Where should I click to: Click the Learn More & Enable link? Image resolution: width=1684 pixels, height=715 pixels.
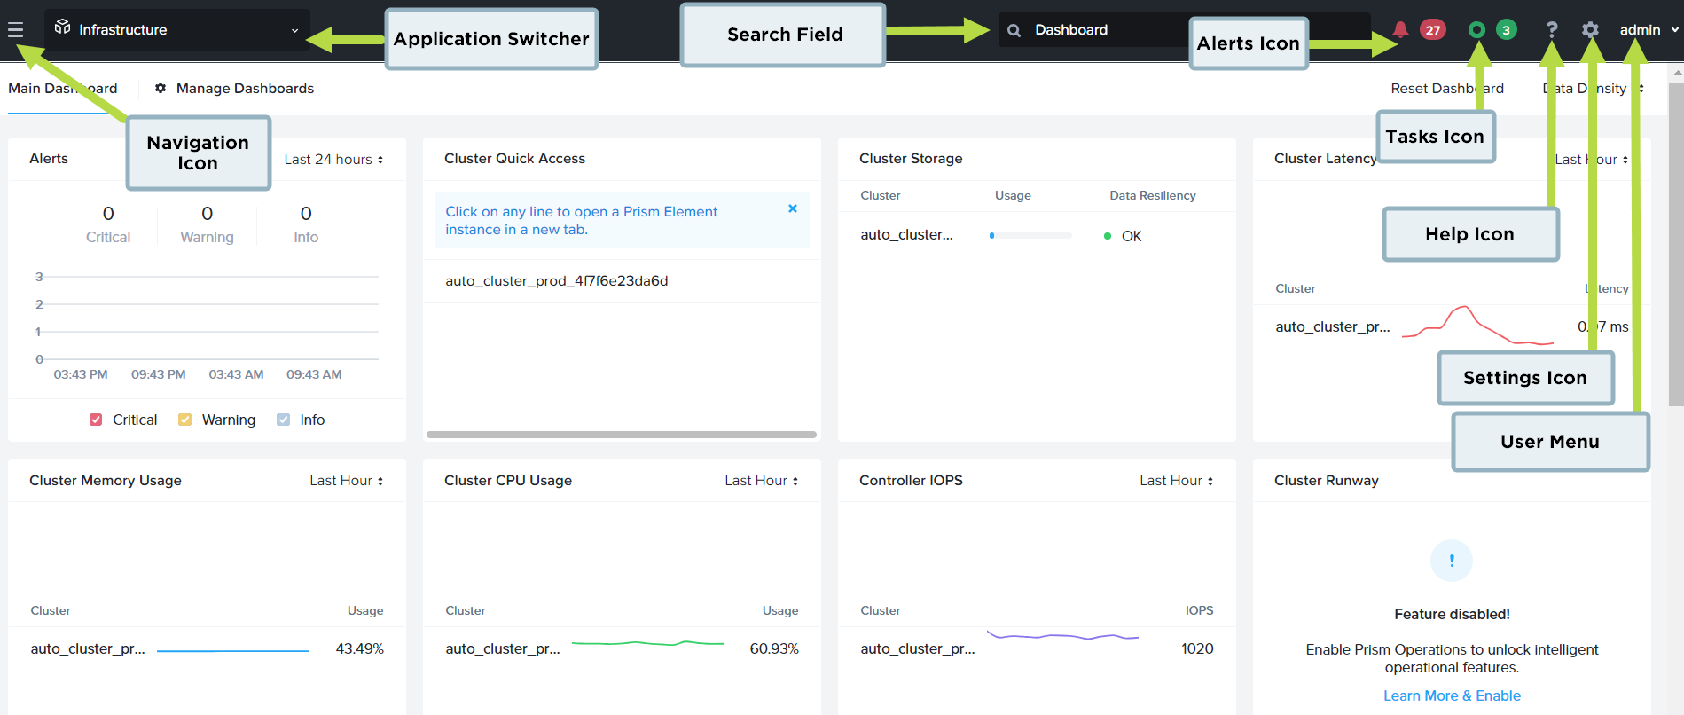tap(1452, 695)
